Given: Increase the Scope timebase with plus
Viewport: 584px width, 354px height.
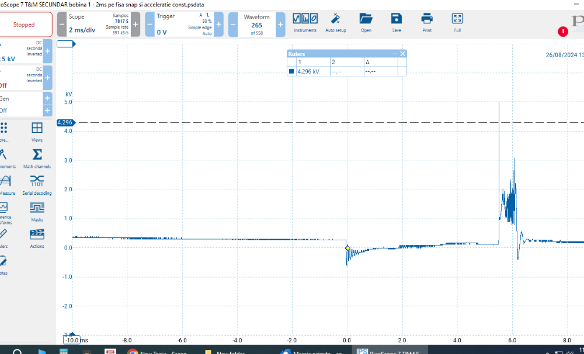Looking at the screenshot, I should coord(135,24).
